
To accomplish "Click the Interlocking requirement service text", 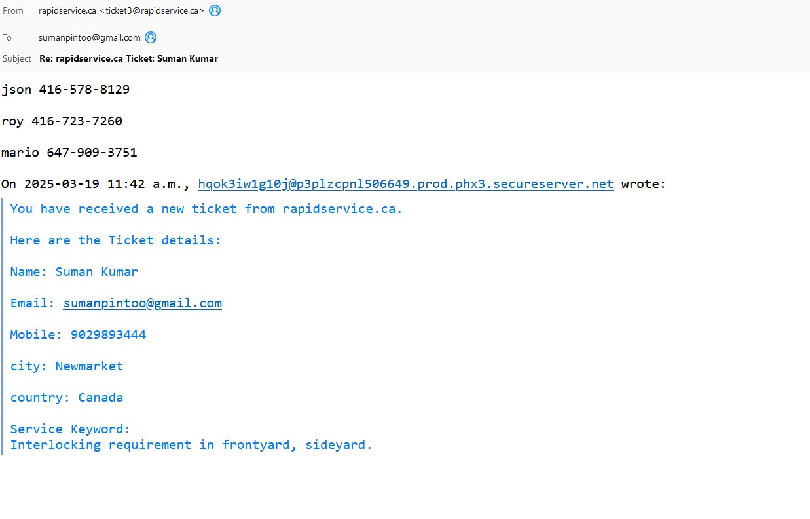I will (x=191, y=445).
